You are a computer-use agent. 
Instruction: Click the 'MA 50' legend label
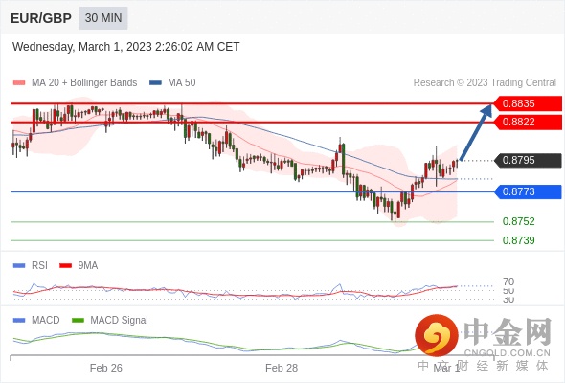point(182,82)
